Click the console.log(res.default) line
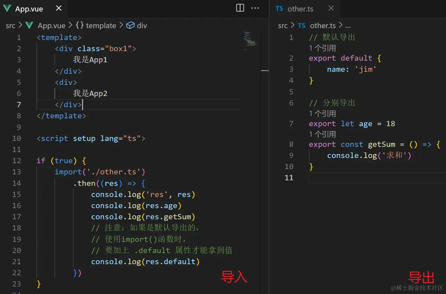The width and height of the screenshot is (446, 294). click(x=145, y=262)
